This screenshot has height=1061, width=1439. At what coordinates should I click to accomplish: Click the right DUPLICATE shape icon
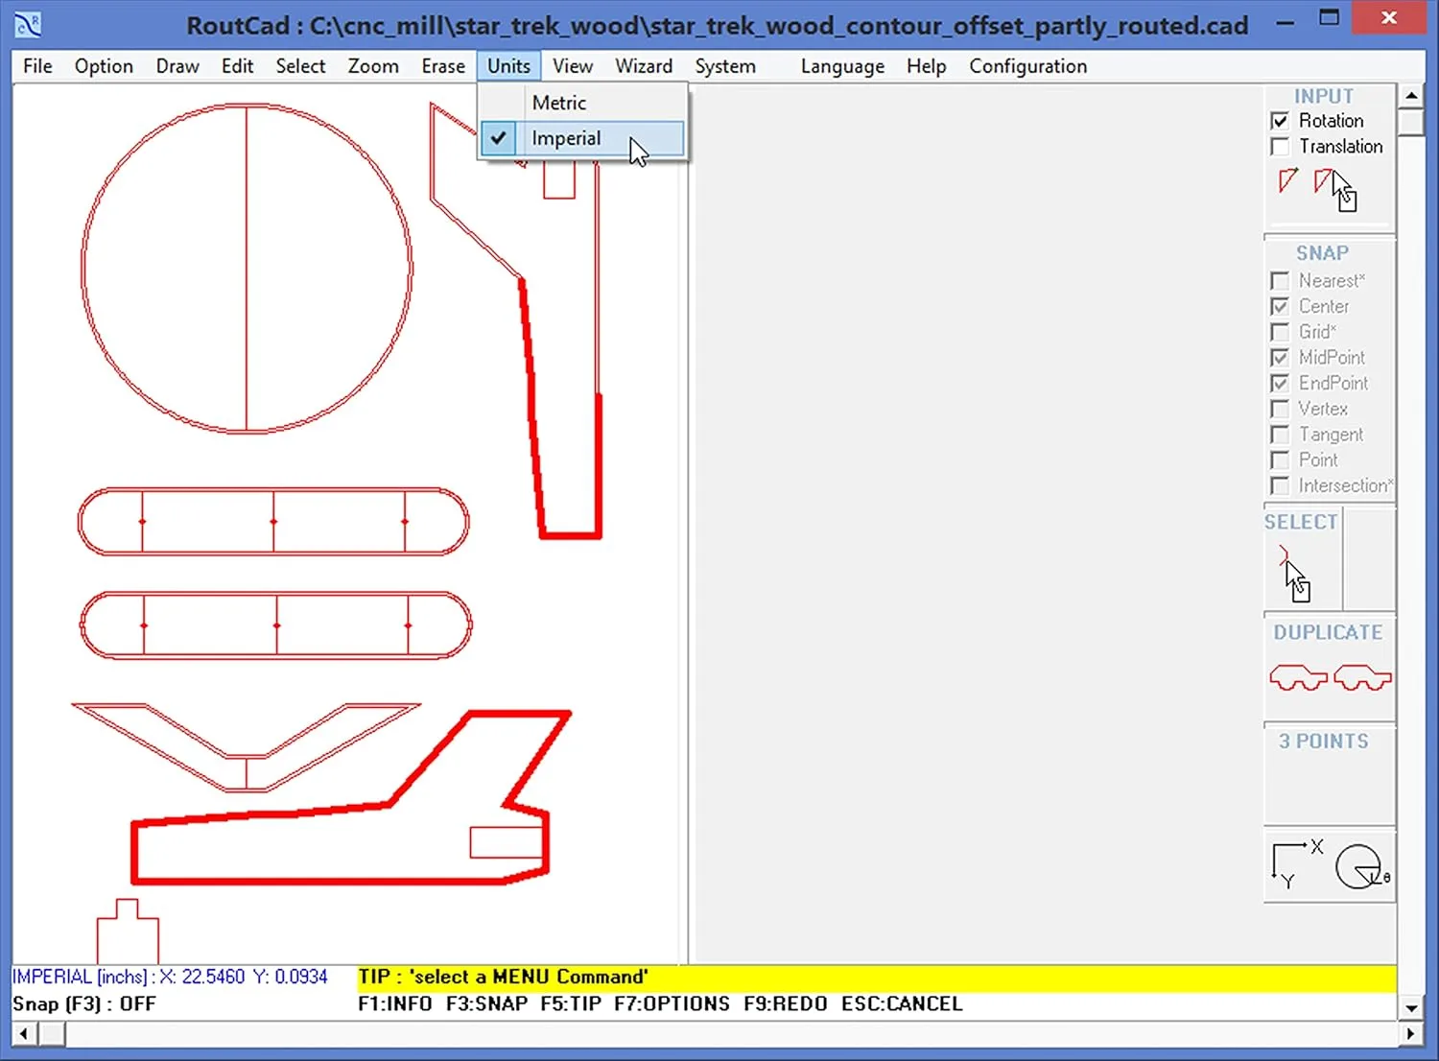1361,677
